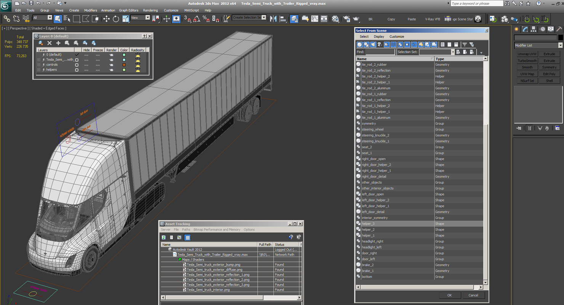Click Display Geometry filter in Select From Scene
The width and height of the screenshot is (564, 305).
point(359,45)
